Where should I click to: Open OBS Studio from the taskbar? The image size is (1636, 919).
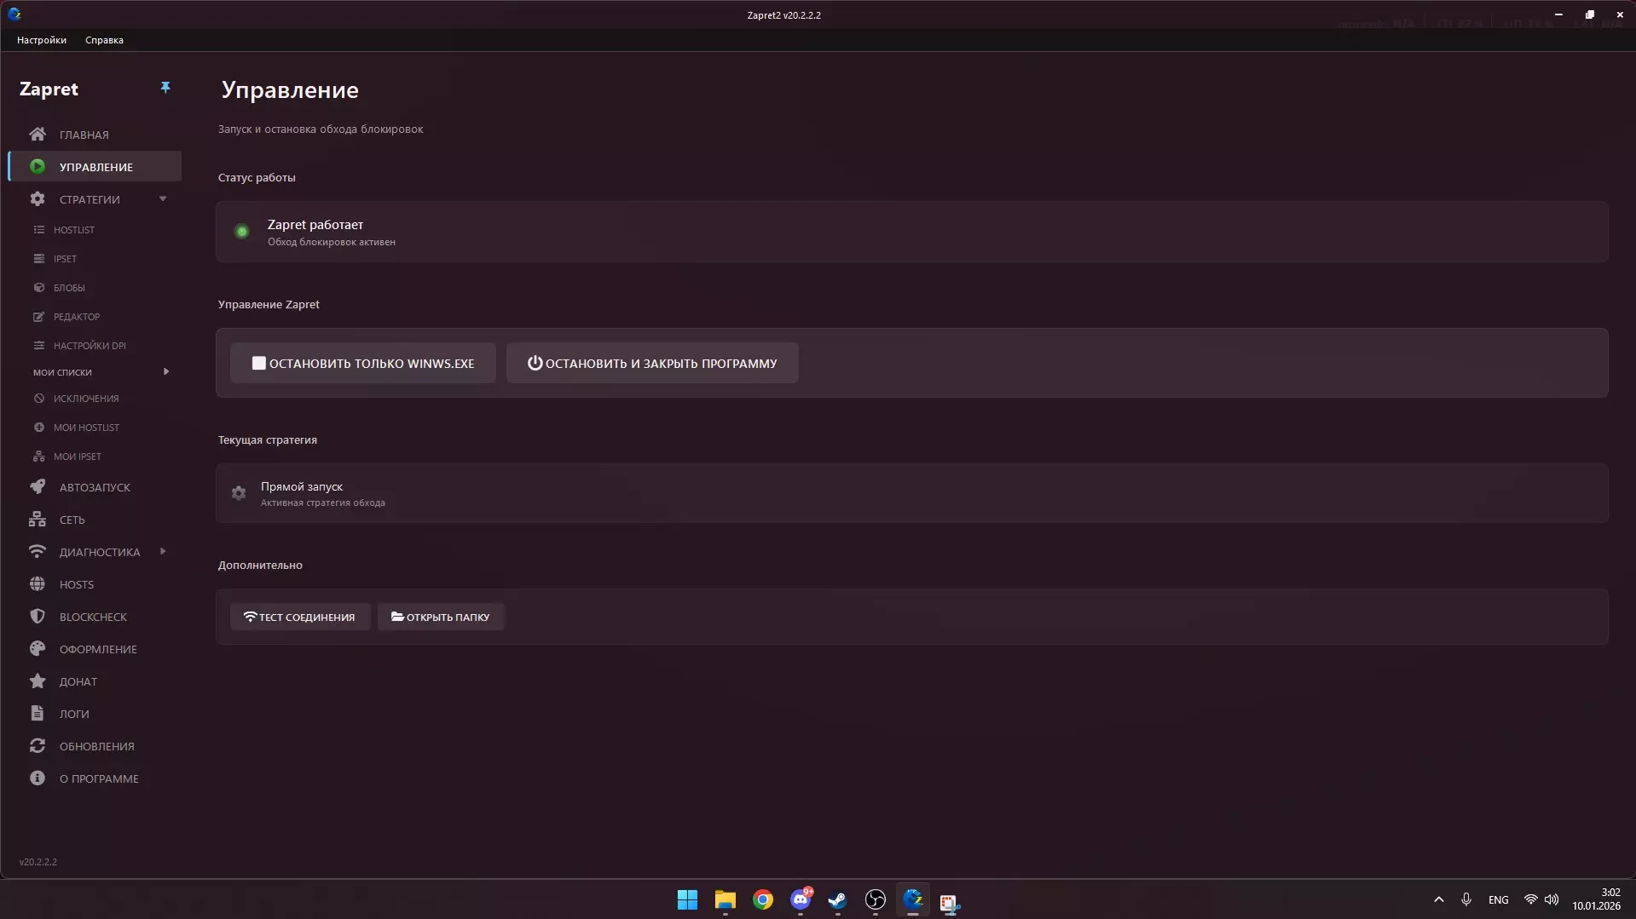[876, 900]
